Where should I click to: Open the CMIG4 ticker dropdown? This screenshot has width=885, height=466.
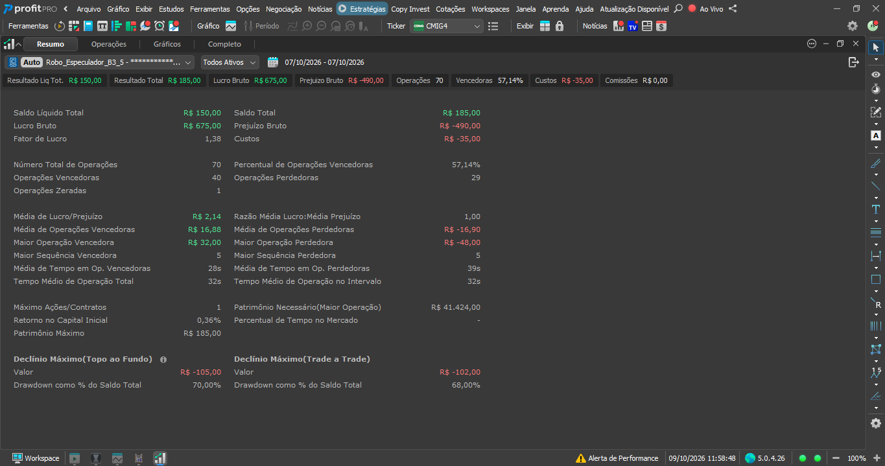pos(448,26)
